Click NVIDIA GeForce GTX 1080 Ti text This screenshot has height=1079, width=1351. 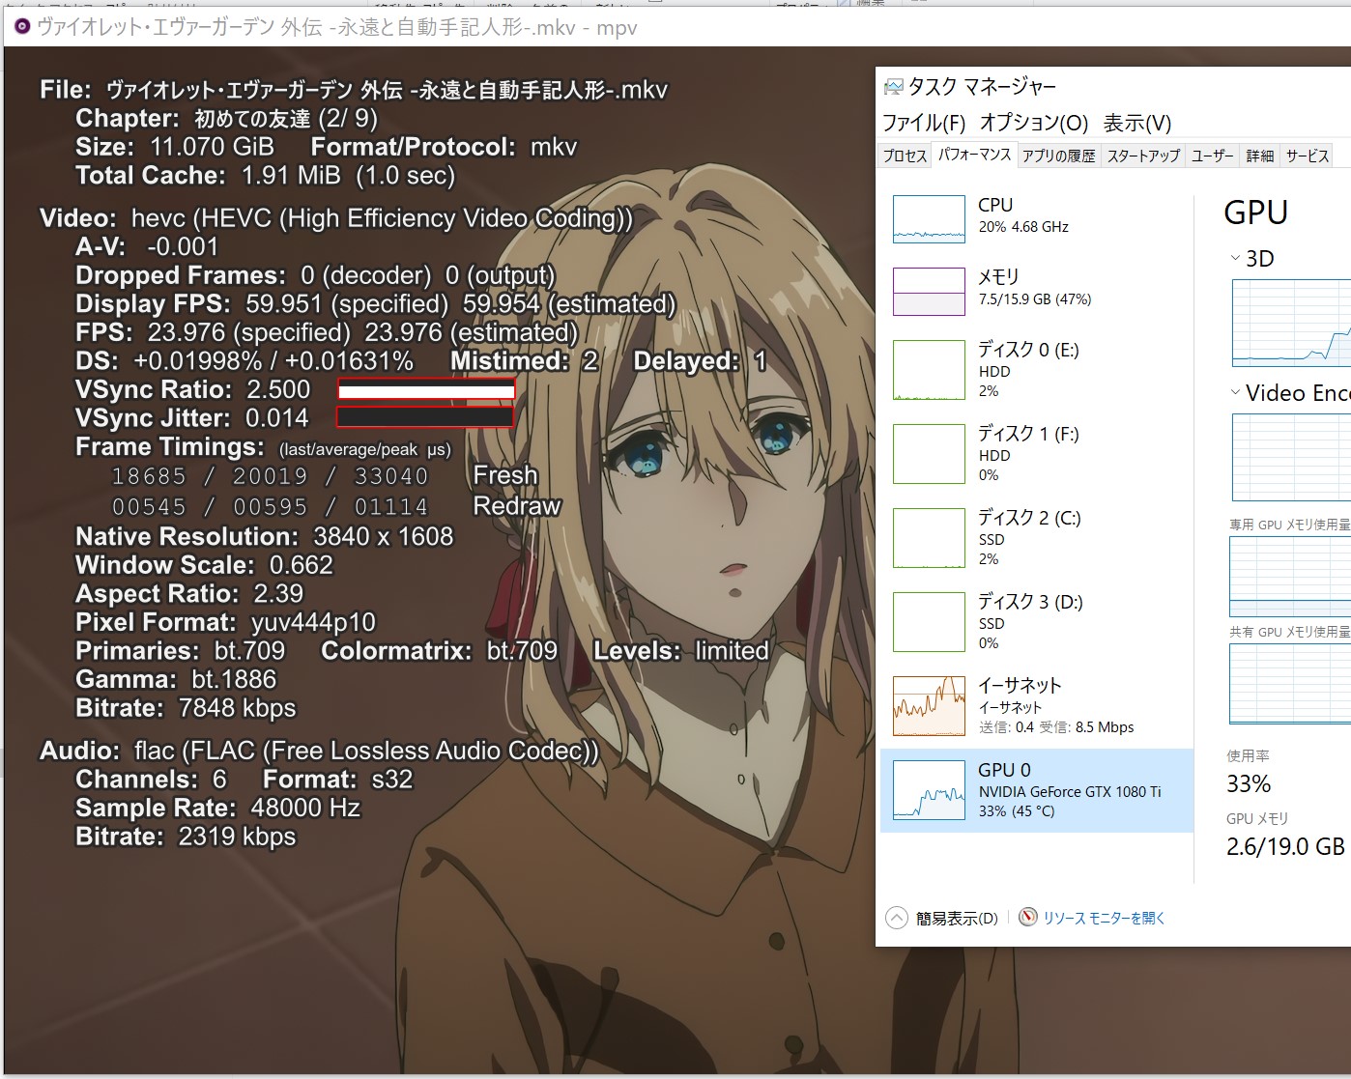pos(1070,791)
